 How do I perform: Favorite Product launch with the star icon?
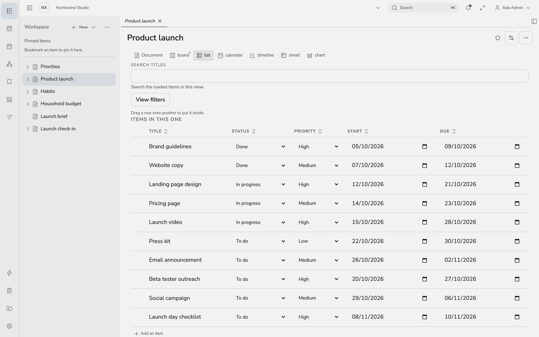(498, 38)
